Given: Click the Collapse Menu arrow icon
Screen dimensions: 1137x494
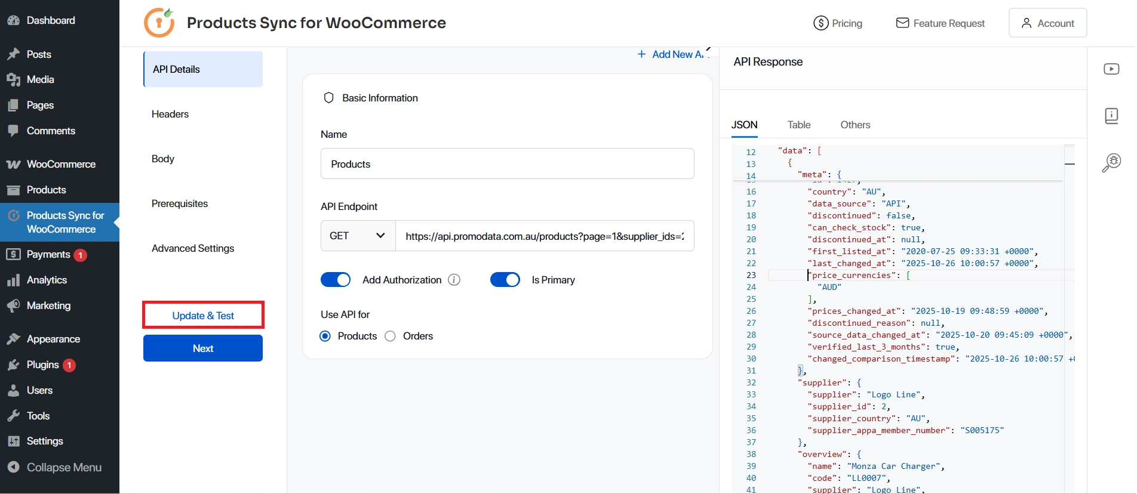Looking at the screenshot, I should (13, 467).
